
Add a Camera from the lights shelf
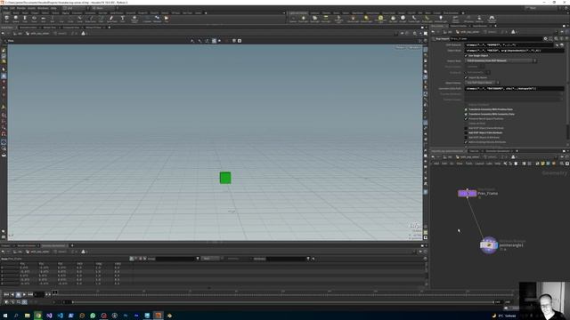293,19
